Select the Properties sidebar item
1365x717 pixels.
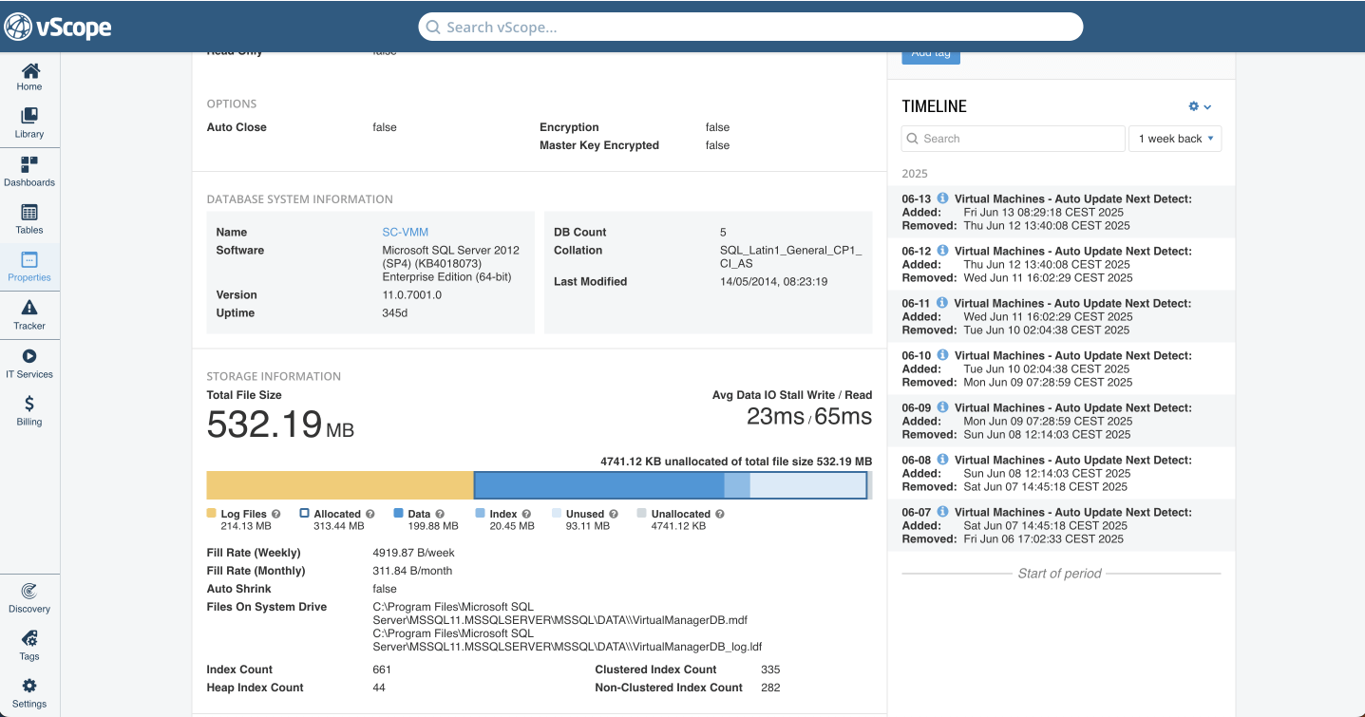(x=29, y=267)
